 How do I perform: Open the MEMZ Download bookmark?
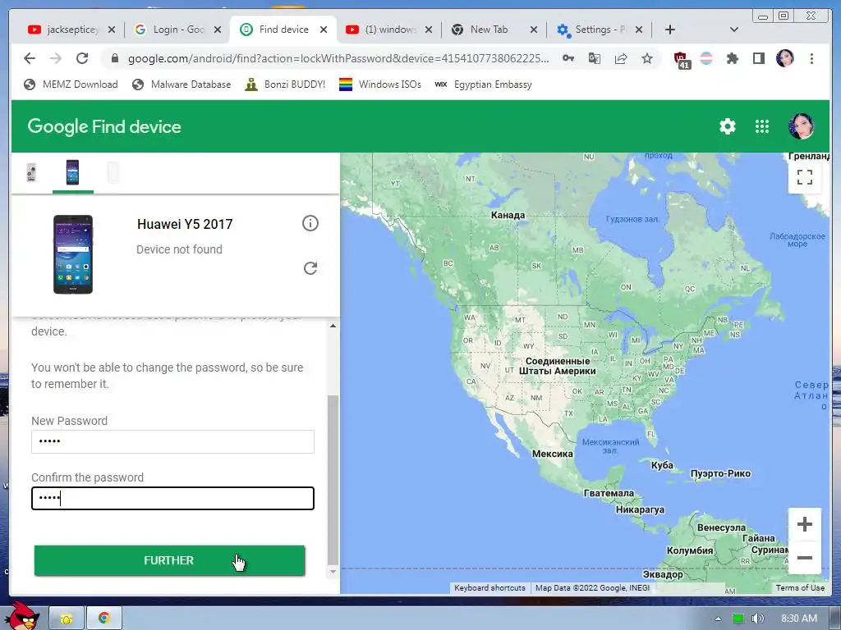(71, 84)
